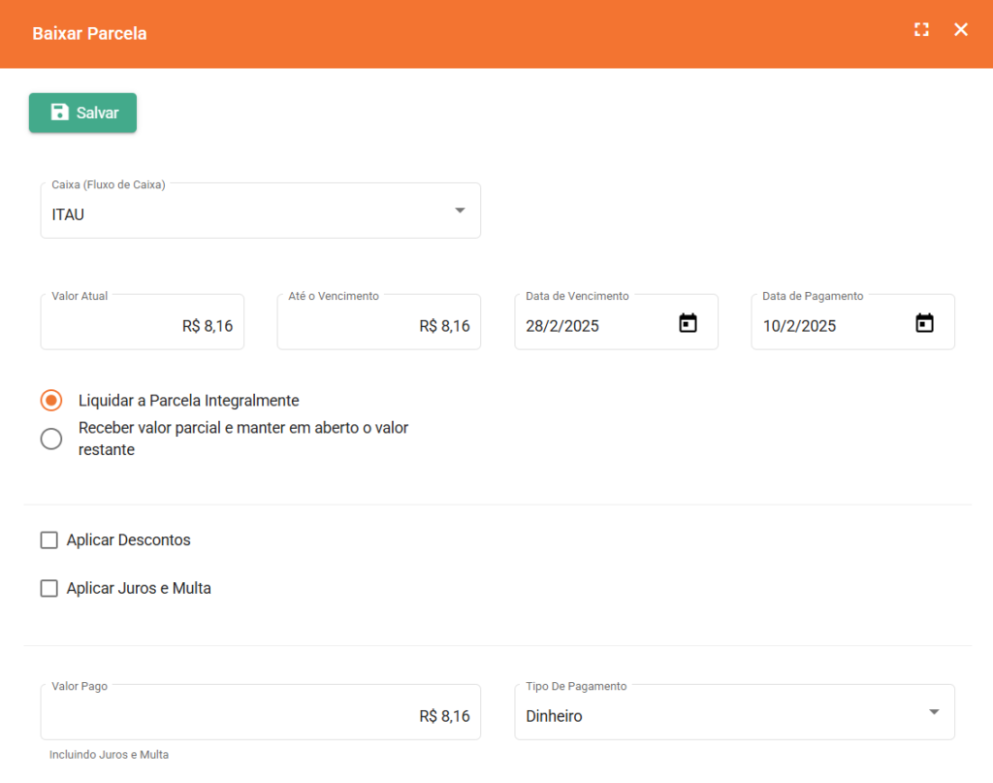Expand the dialog to fullscreen

921,30
